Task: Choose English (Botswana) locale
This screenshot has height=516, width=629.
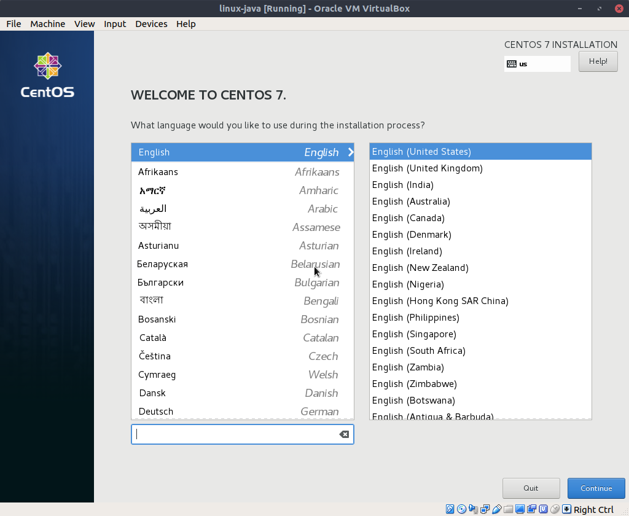Action: point(480,401)
